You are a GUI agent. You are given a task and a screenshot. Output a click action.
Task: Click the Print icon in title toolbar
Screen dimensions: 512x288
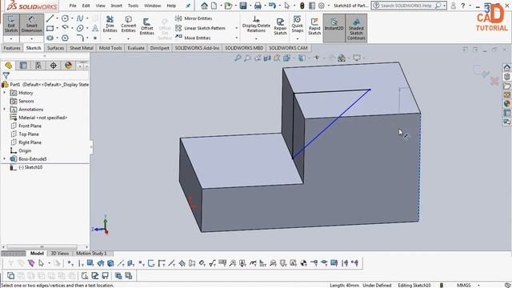(x=258, y=6)
